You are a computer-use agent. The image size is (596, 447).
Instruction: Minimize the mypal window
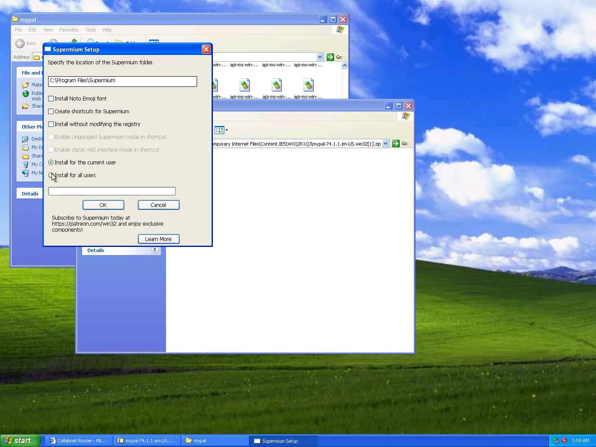pyautogui.click(x=323, y=20)
